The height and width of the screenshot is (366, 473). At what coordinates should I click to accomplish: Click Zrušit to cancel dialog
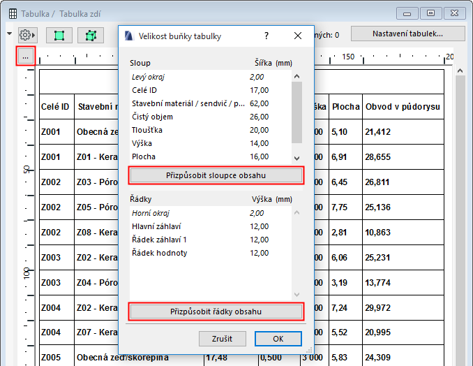point(221,338)
